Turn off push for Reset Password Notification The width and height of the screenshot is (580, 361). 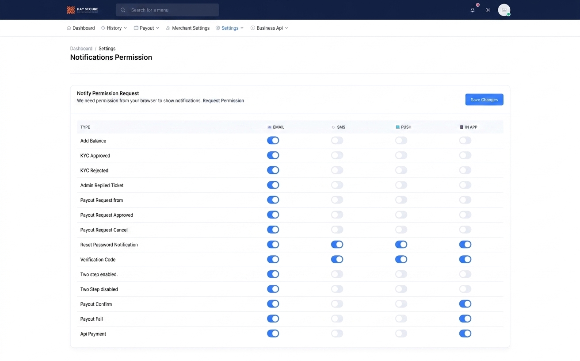(x=401, y=245)
